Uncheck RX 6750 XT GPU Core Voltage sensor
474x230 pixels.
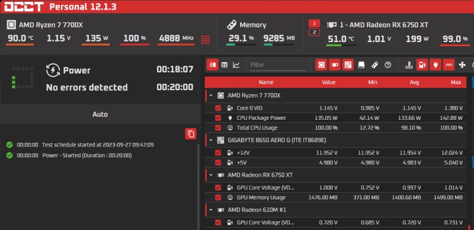(x=218, y=188)
